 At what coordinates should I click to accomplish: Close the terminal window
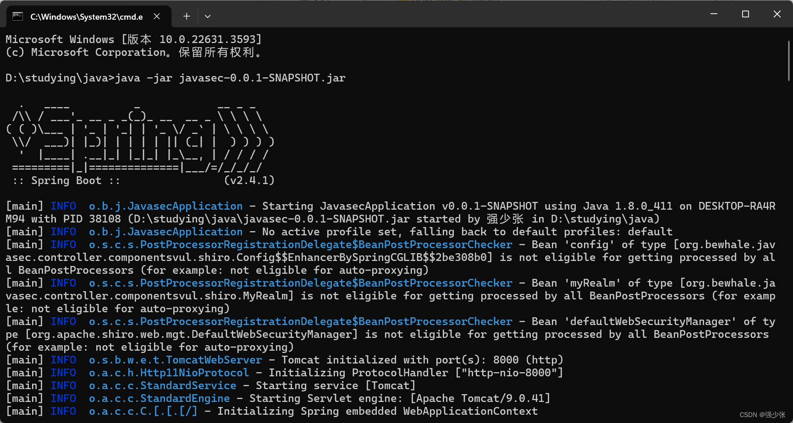(777, 14)
